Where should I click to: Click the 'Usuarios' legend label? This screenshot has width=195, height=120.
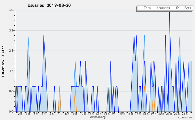pyautogui.click(x=163, y=8)
